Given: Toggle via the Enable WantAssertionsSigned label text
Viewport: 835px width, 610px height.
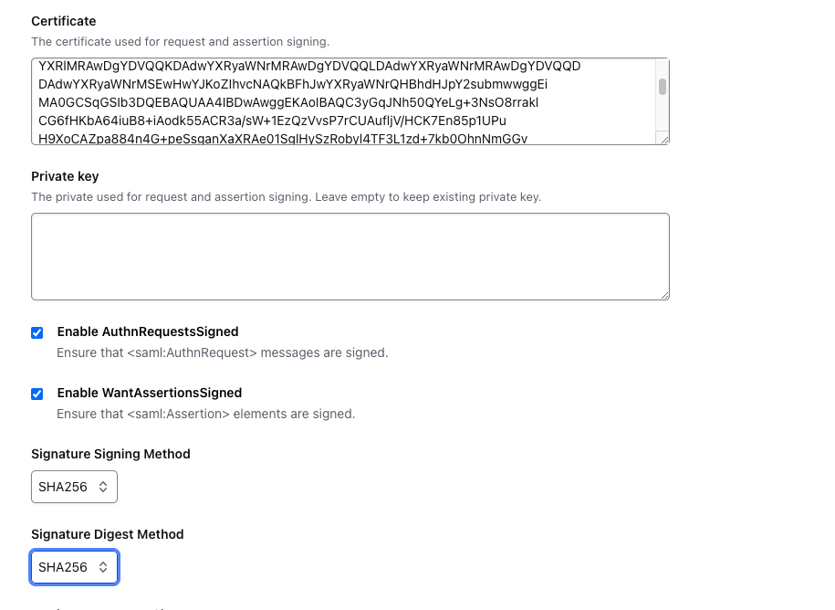Looking at the screenshot, I should pyautogui.click(x=150, y=394).
